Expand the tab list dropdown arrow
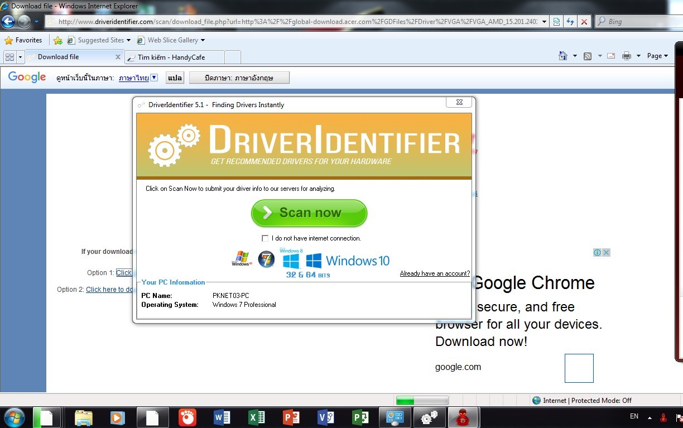 click(21, 57)
